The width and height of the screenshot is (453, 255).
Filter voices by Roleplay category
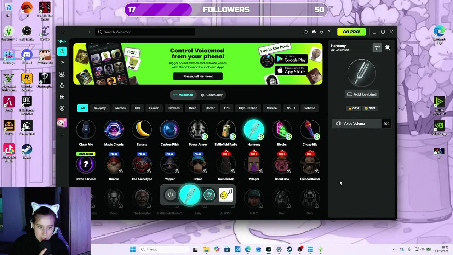[100, 108]
